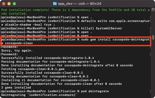155x98 pixels.
Task: Click the 'e cocoapods-clean' wrapped command line
Action: click(x=17, y=43)
